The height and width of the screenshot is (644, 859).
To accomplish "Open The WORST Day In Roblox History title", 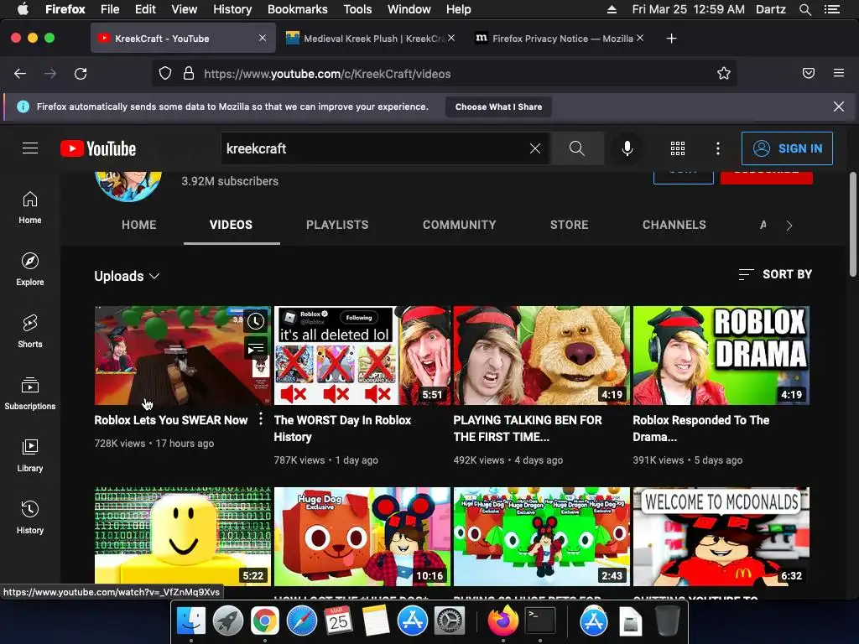I will tap(342, 428).
